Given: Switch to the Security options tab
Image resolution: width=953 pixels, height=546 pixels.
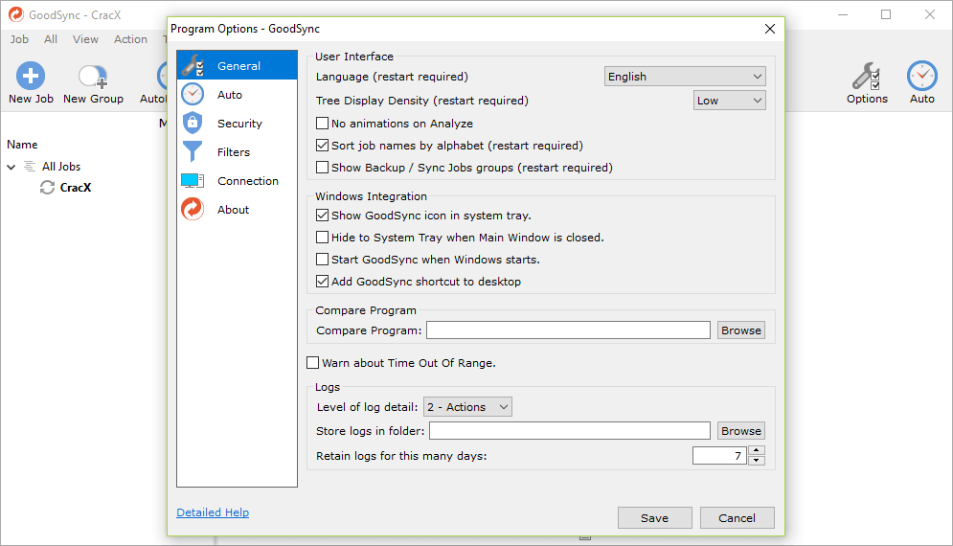Looking at the screenshot, I should 237,124.
